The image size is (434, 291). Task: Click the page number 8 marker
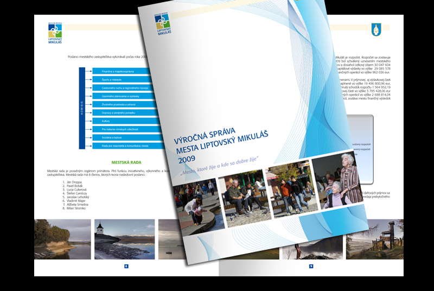point(126,267)
